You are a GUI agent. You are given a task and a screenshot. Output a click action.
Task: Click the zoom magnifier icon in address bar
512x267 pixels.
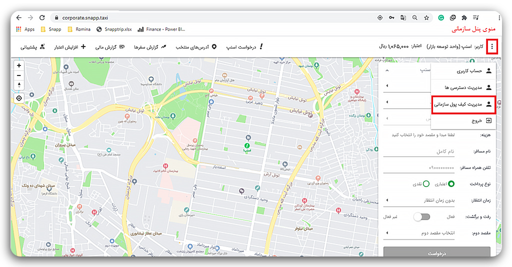pyautogui.click(x=414, y=18)
